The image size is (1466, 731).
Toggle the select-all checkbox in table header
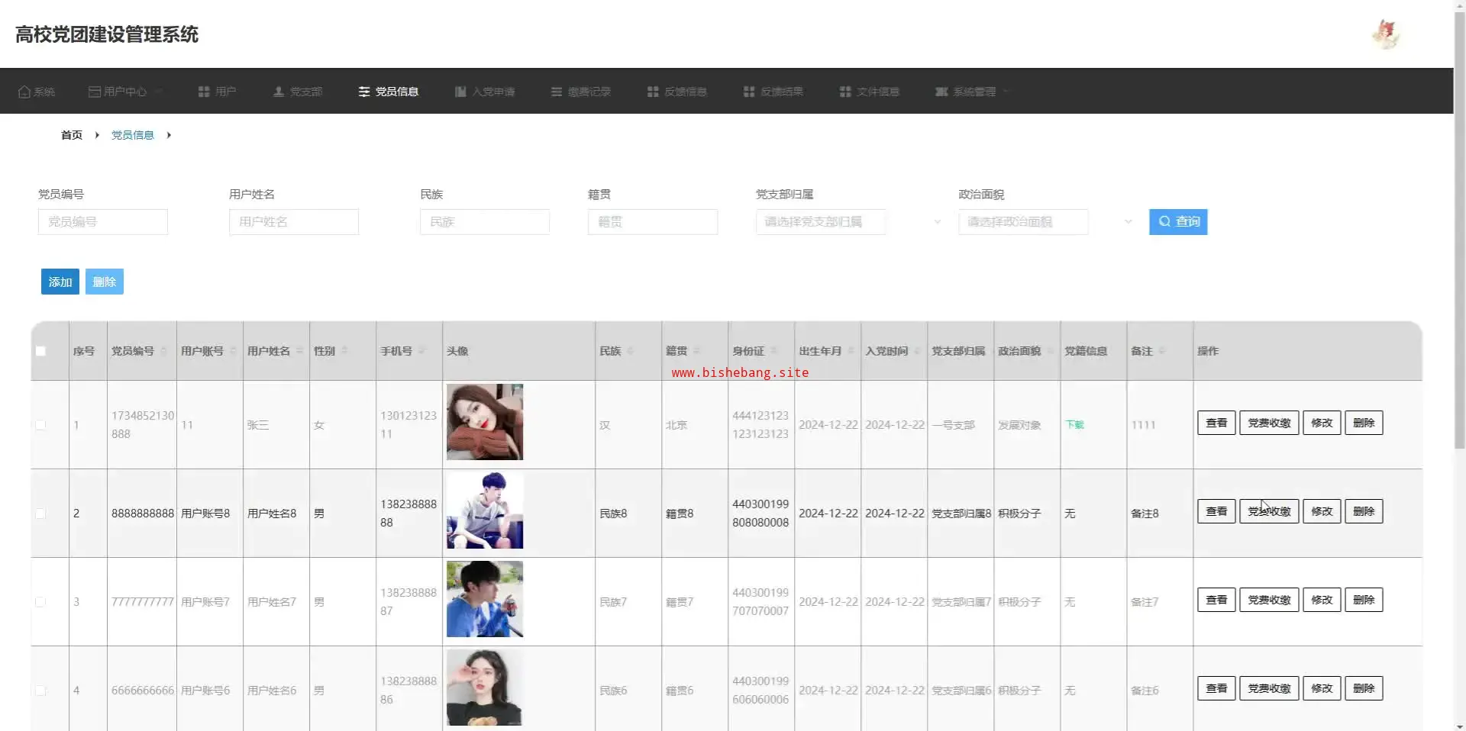(x=40, y=351)
